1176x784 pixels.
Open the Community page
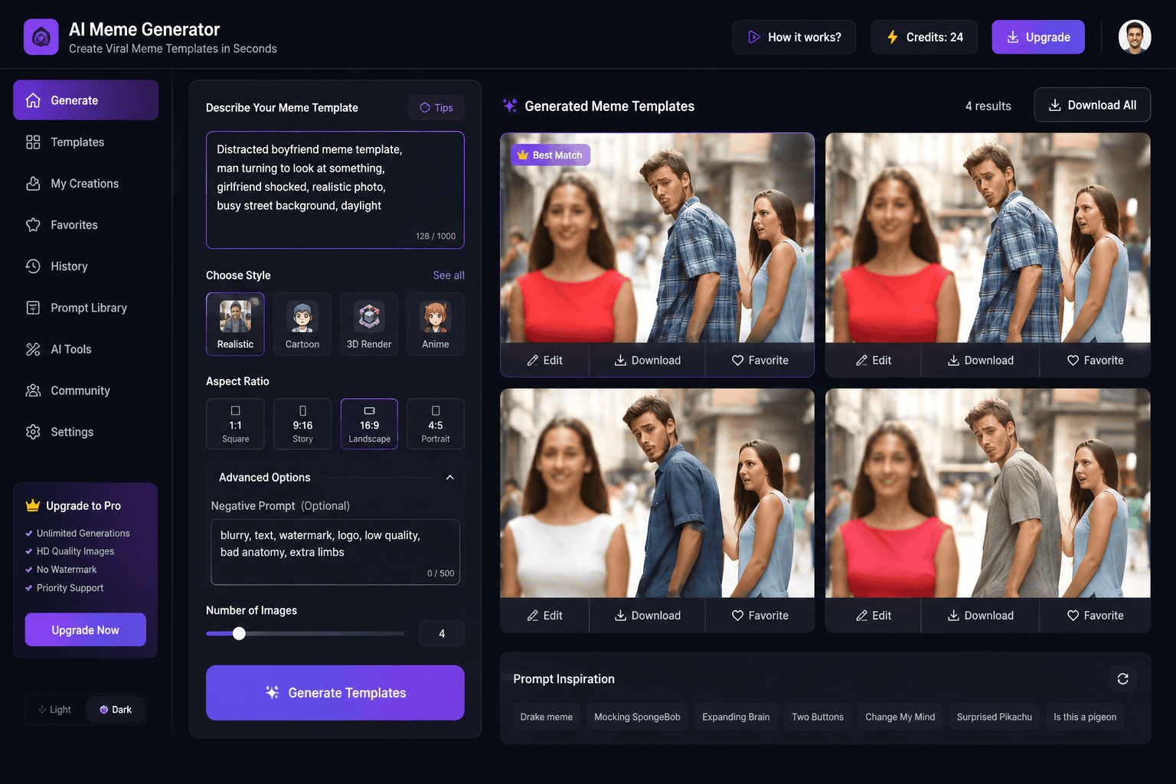click(86, 390)
